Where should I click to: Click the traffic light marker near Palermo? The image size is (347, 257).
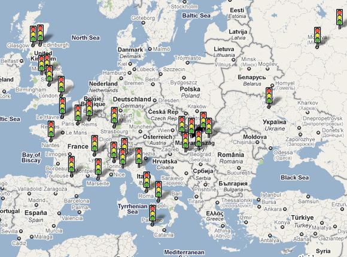153,213
